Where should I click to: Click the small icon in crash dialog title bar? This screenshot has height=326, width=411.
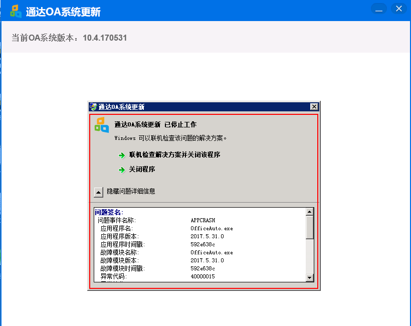pyautogui.click(x=93, y=107)
